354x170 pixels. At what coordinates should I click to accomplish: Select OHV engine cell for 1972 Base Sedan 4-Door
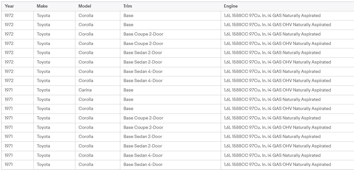277,81
